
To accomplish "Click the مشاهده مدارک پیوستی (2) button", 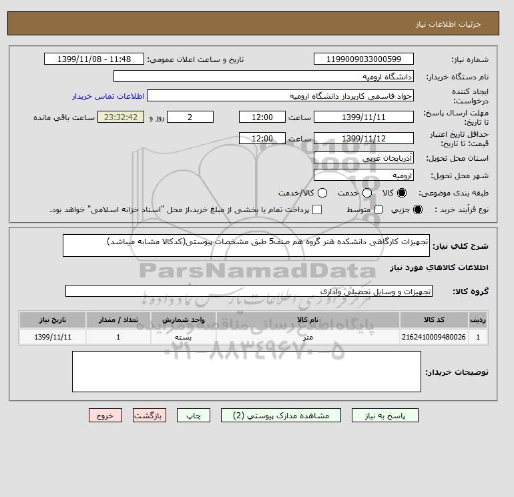I will tap(281, 416).
